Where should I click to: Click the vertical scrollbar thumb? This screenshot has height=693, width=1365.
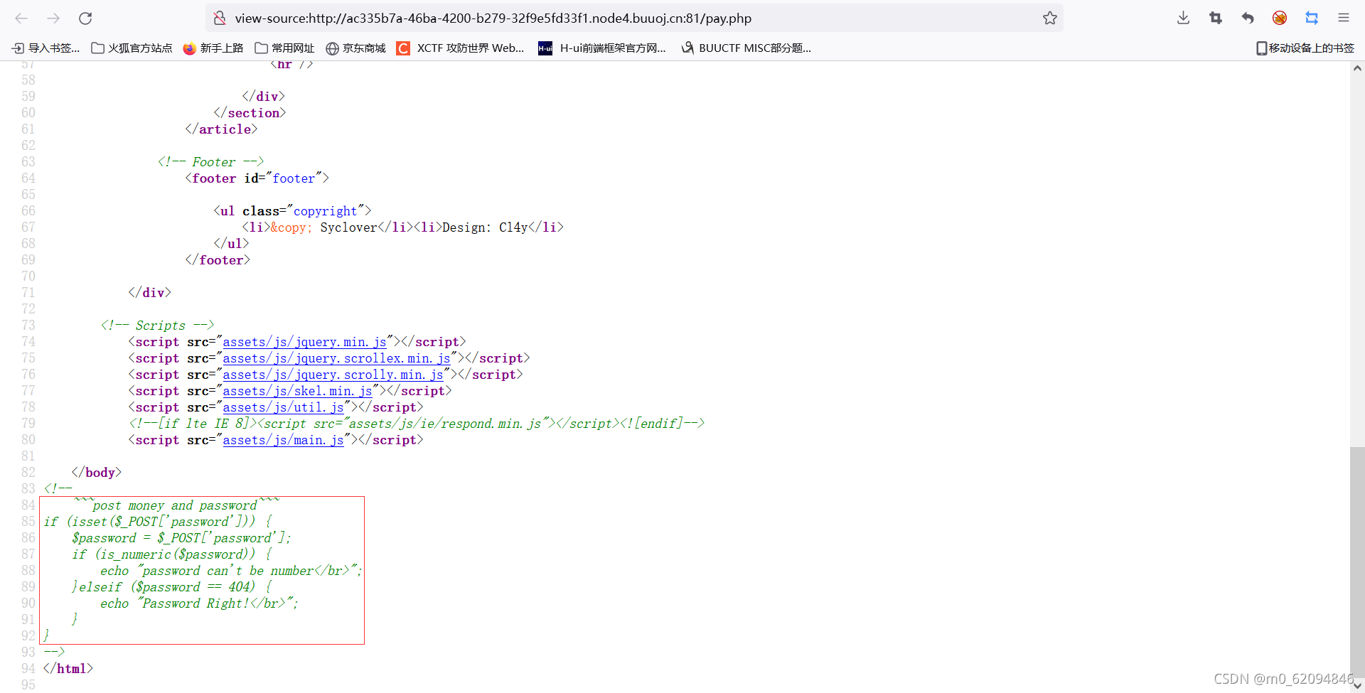[1357, 562]
